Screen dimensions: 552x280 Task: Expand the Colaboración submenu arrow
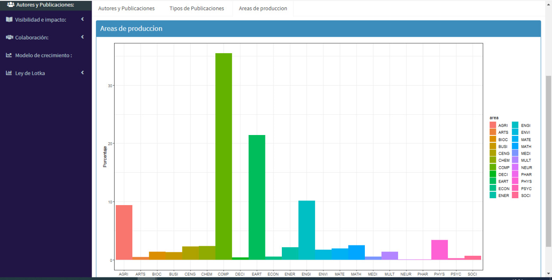[82, 37]
